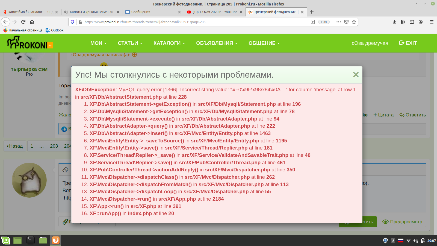Click the EXIT logout link

coord(408,43)
